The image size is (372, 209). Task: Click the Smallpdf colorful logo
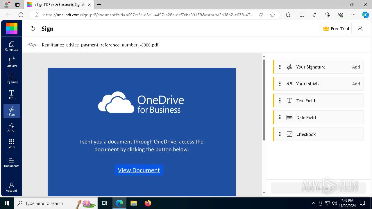(12, 28)
